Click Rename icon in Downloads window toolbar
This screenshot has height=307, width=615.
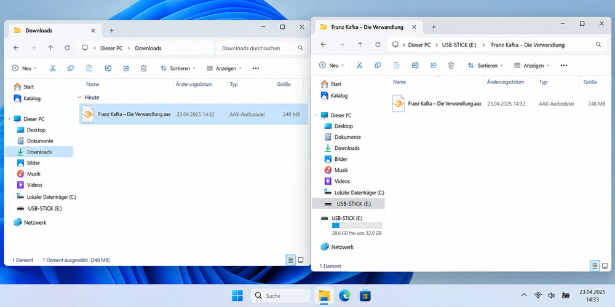[108, 68]
